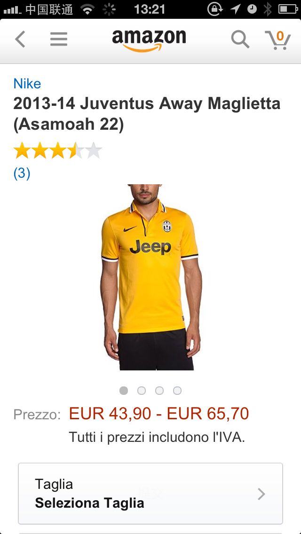Tap the EUR 43,90 - EUR 65,70 price
Viewport: 301px width, 534px height.
[159, 414]
